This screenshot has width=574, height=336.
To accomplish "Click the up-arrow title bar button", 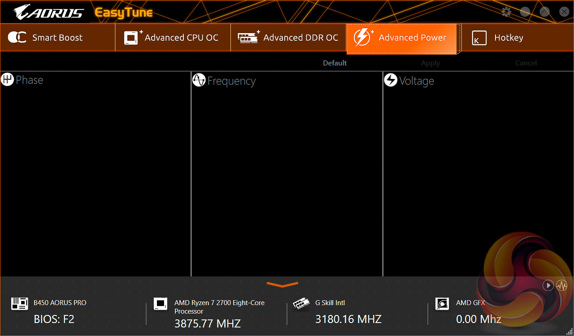I will [x=544, y=12].
